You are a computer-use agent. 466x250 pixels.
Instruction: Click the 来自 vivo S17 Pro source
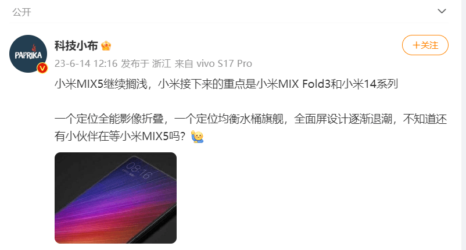pyautogui.click(x=213, y=63)
